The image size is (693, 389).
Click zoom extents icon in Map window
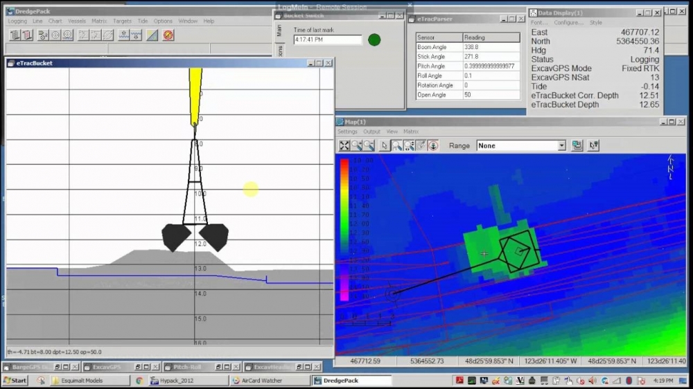coord(344,145)
